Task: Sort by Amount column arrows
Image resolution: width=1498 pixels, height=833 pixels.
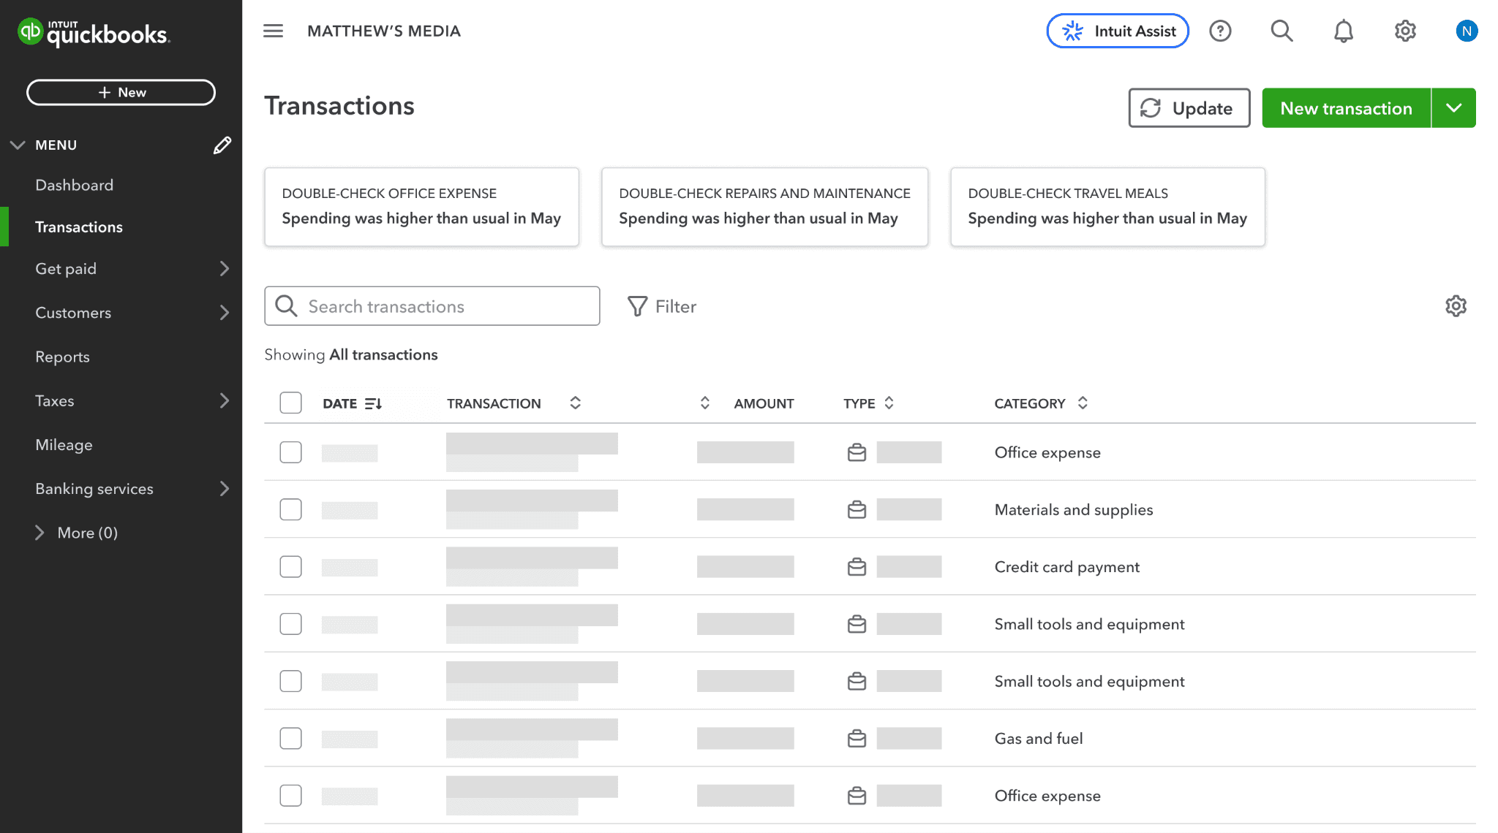Action: pyautogui.click(x=704, y=403)
